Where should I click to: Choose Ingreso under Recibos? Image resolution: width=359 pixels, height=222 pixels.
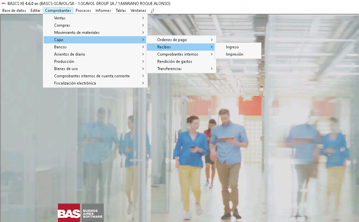[x=232, y=47]
